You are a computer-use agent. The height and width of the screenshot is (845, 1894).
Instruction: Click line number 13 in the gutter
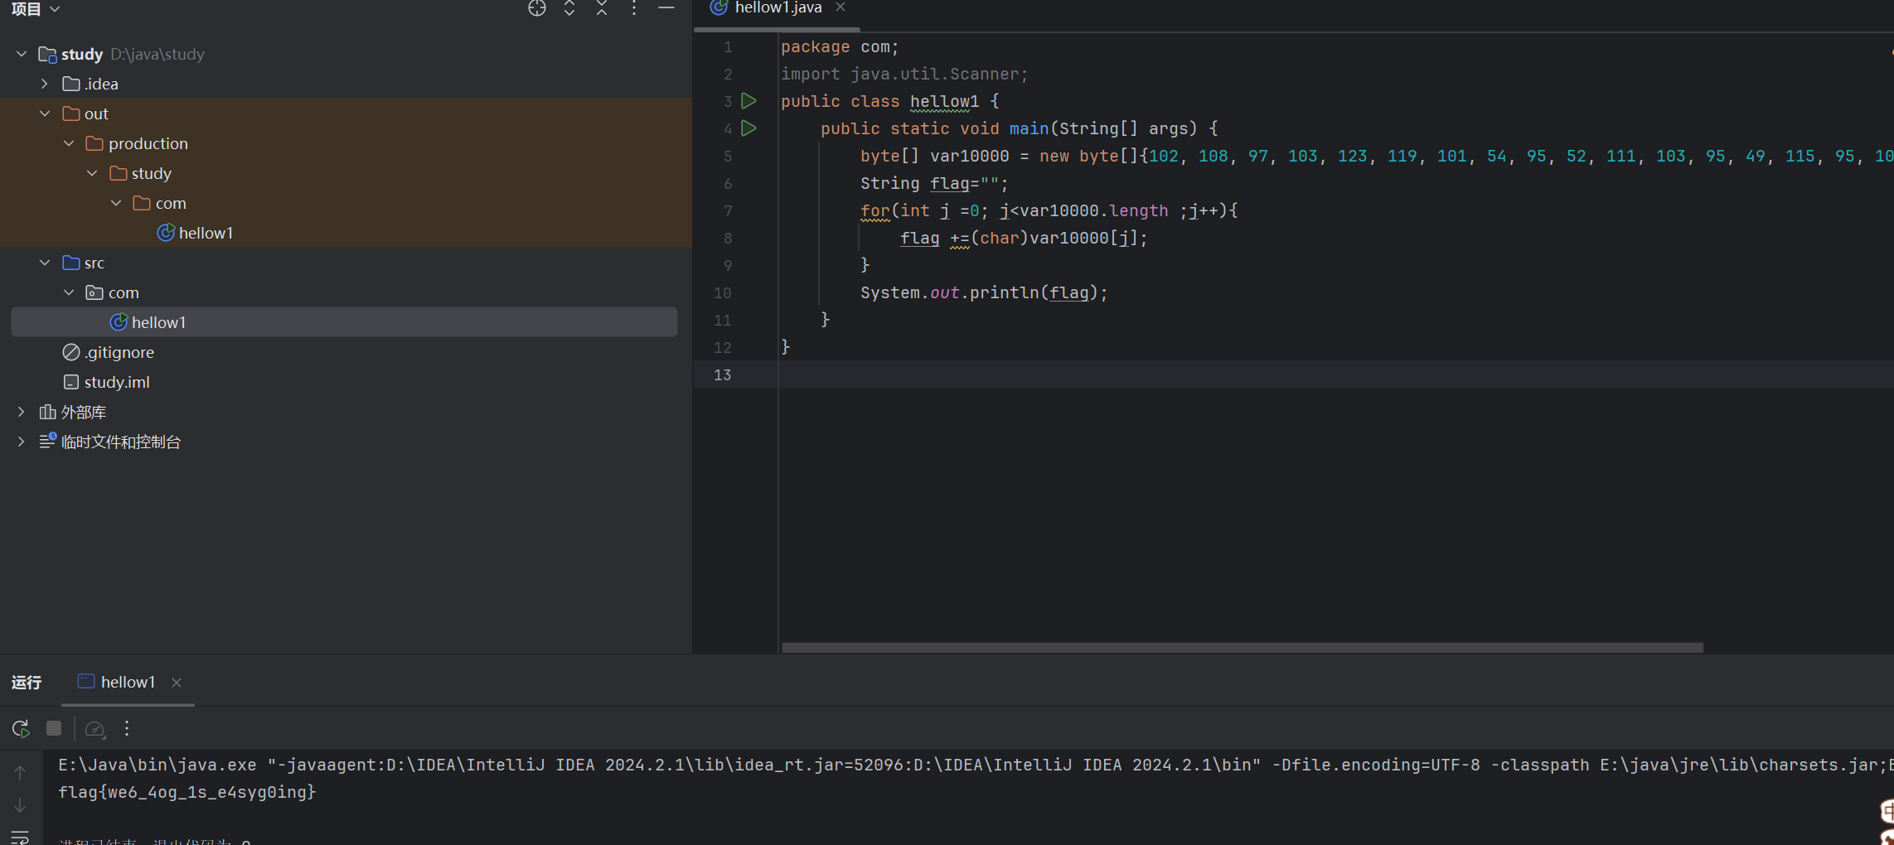click(722, 374)
